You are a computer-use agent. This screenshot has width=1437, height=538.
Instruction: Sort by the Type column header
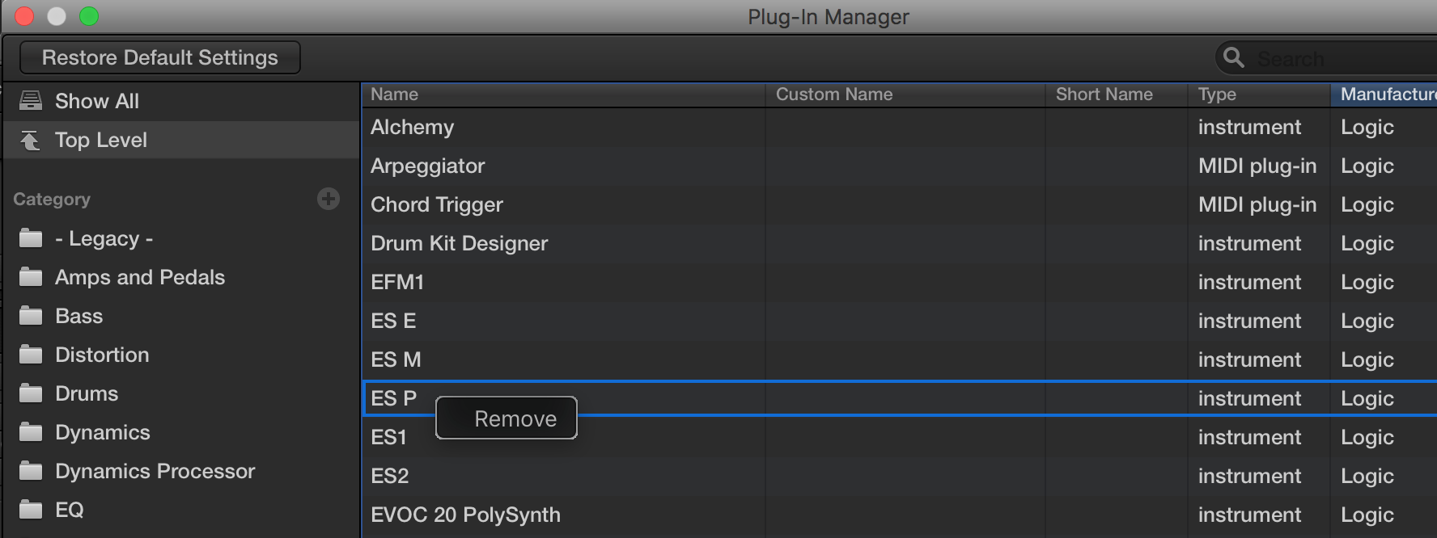point(1217,95)
